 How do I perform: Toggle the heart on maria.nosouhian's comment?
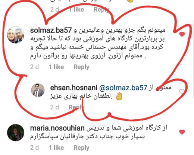pos(182,132)
